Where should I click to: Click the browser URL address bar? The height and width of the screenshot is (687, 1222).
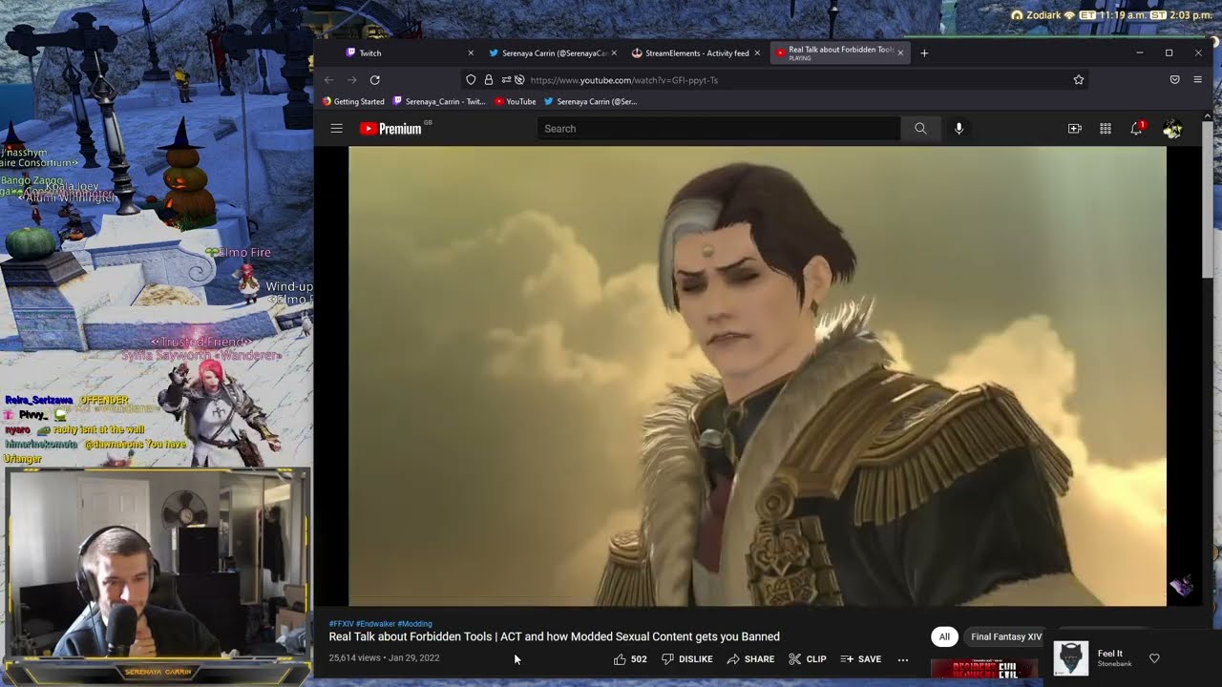click(x=773, y=80)
